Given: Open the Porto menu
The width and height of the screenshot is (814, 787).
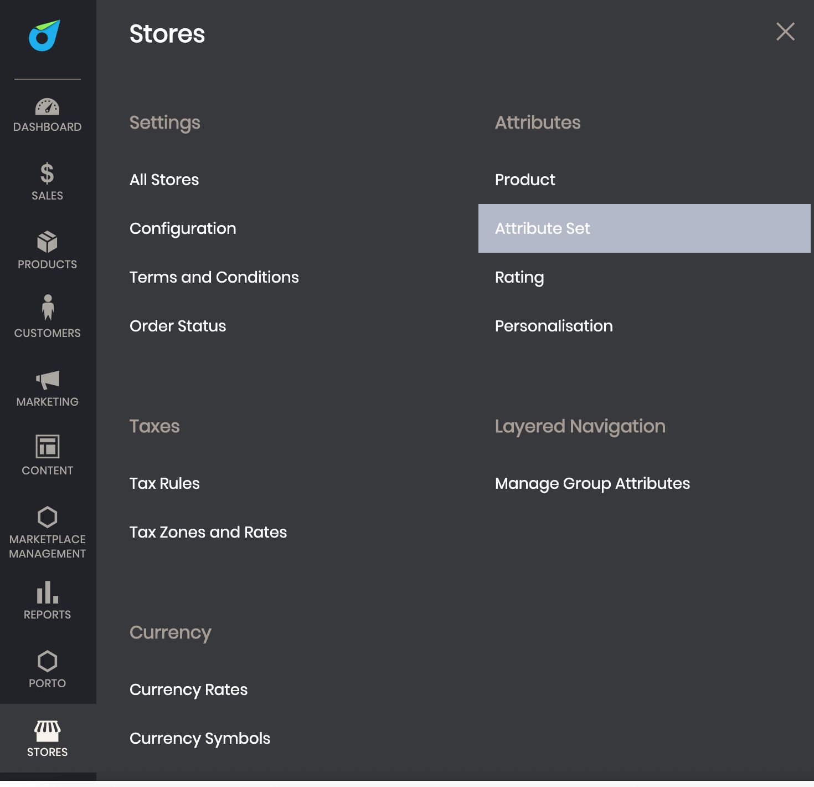Looking at the screenshot, I should pos(48,670).
